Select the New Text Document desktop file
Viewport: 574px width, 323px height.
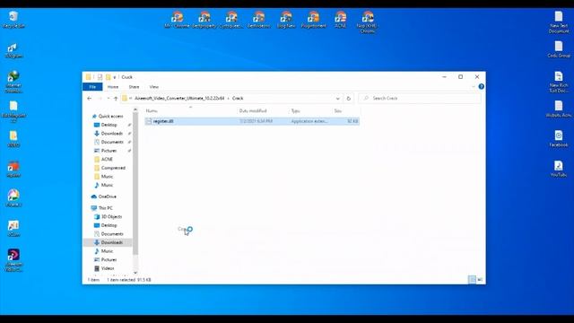coord(559,22)
